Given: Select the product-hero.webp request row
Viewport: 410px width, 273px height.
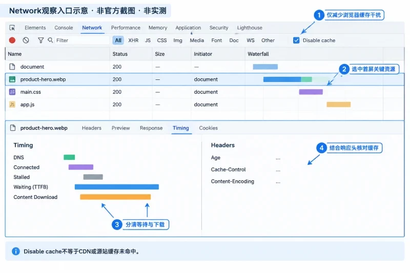Looking at the screenshot, I should pos(204,79).
